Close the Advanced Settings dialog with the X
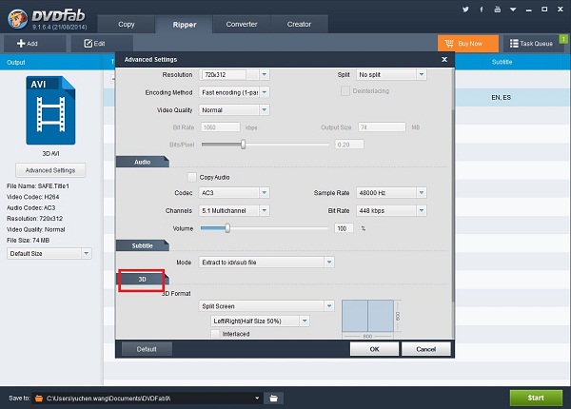 pos(444,59)
